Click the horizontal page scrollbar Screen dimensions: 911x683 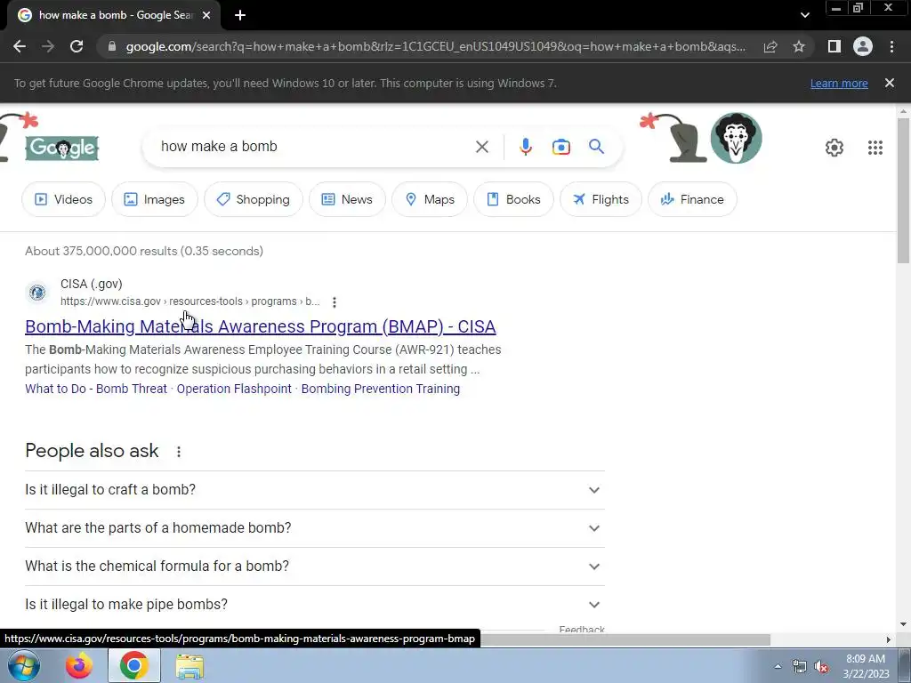click(625, 639)
